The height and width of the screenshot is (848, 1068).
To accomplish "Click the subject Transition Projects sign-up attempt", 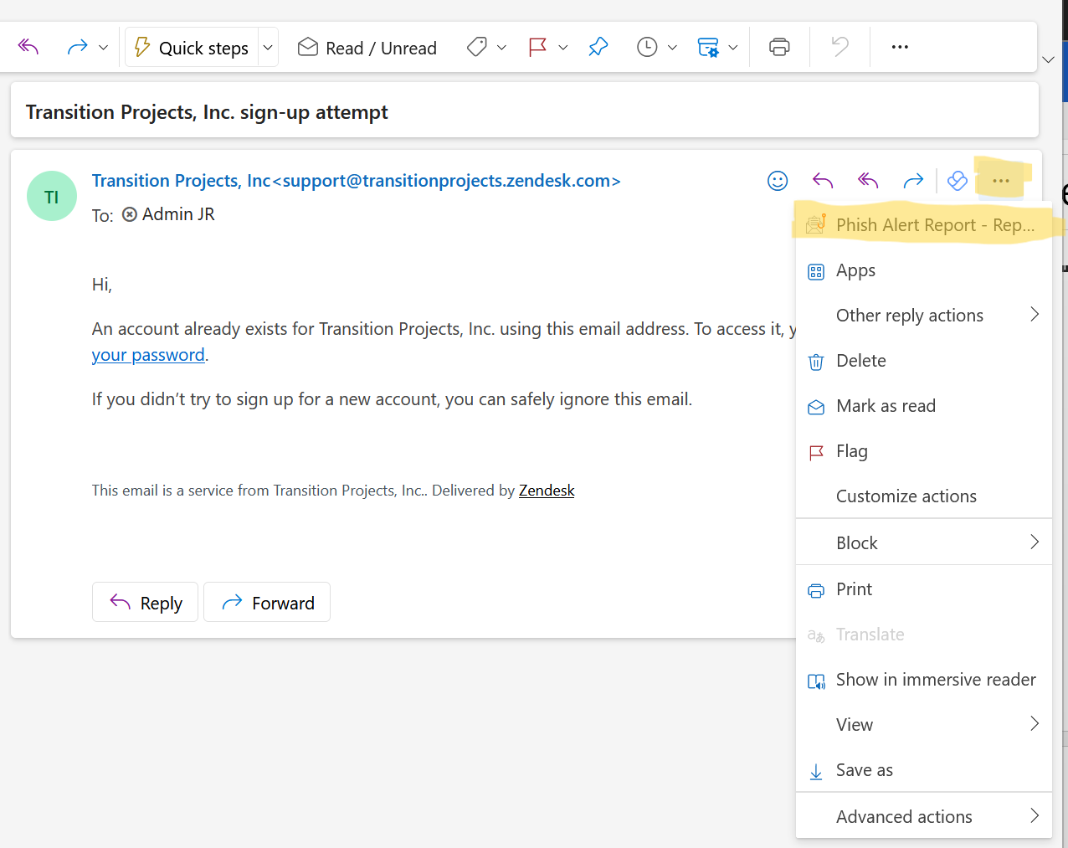I will coord(207,112).
